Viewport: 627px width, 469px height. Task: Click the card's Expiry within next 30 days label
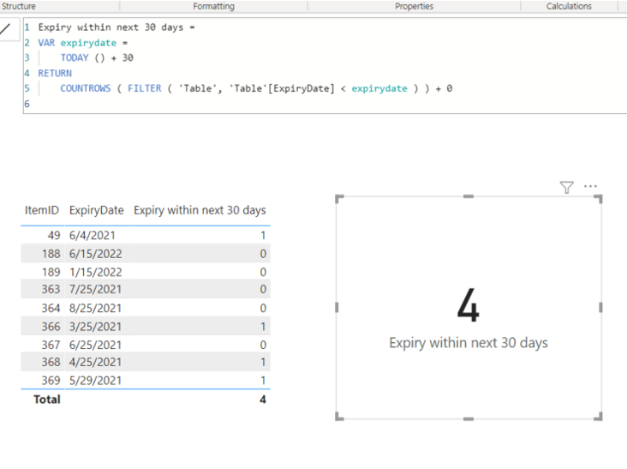coord(469,343)
